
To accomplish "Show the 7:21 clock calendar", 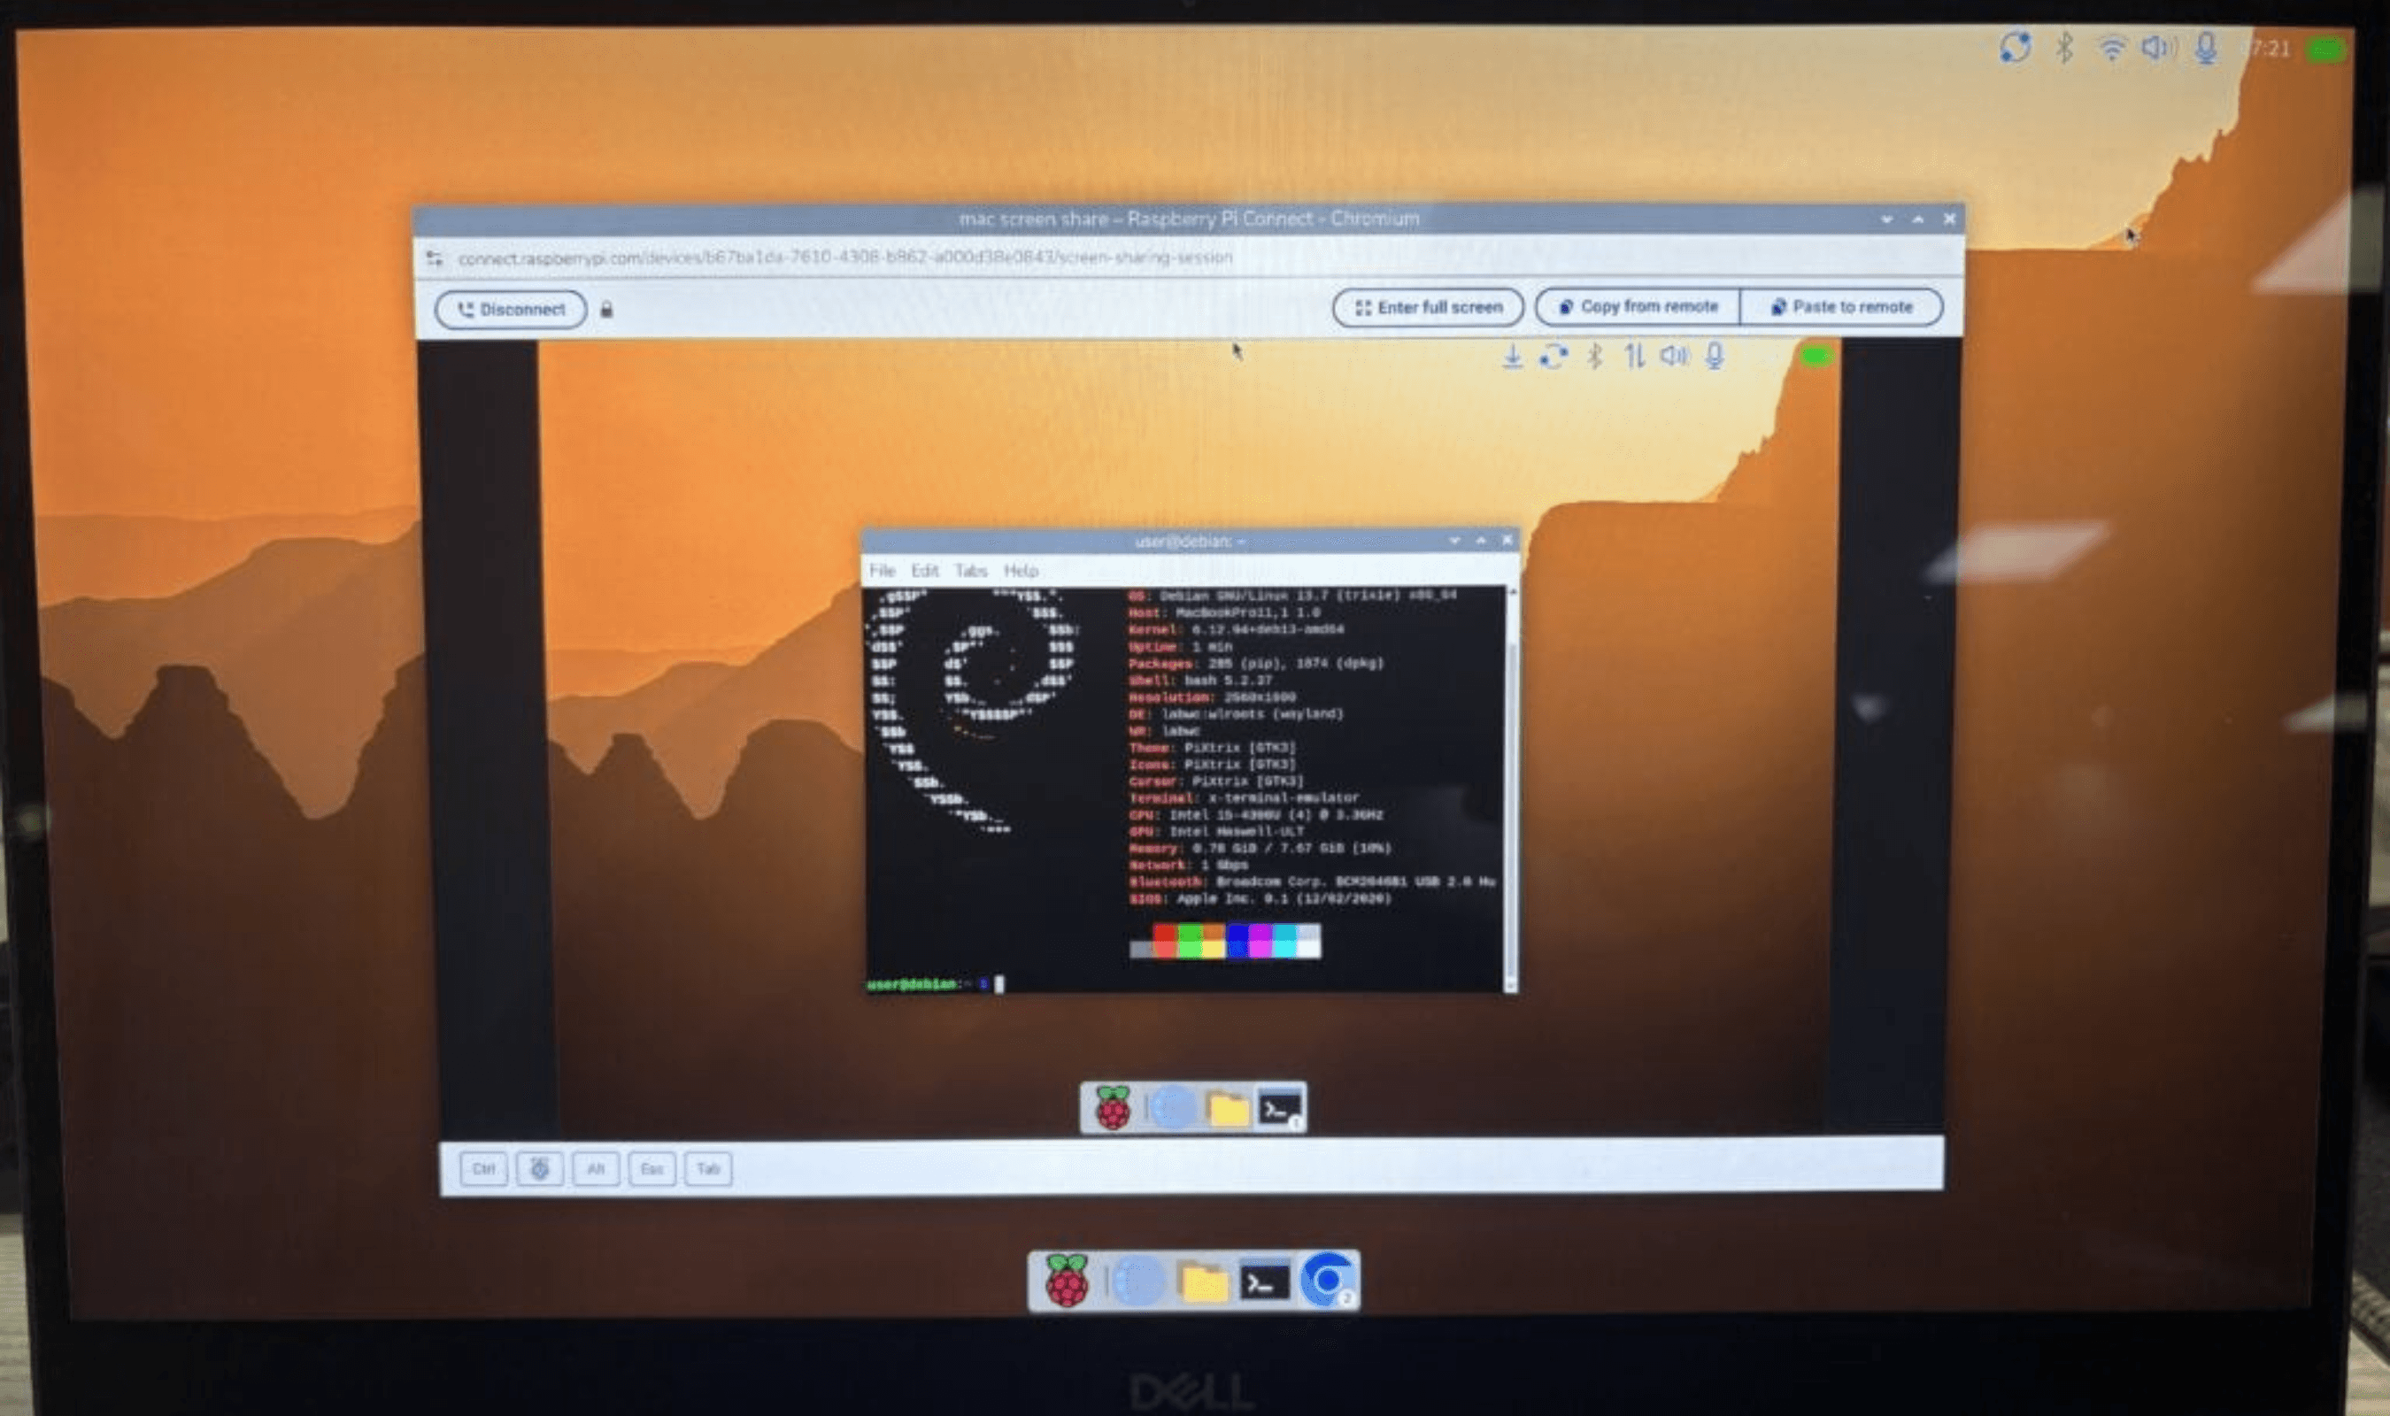I will (2270, 48).
